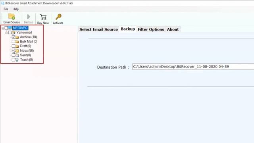Viewport: 254px width, 143px height.
Task: Open the Help menu
Action: pyautogui.click(x=15, y=9)
